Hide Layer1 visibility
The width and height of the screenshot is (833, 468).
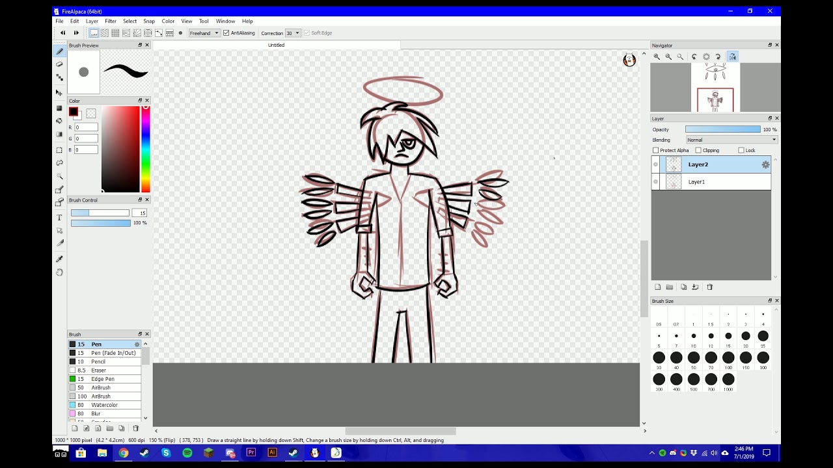click(655, 181)
